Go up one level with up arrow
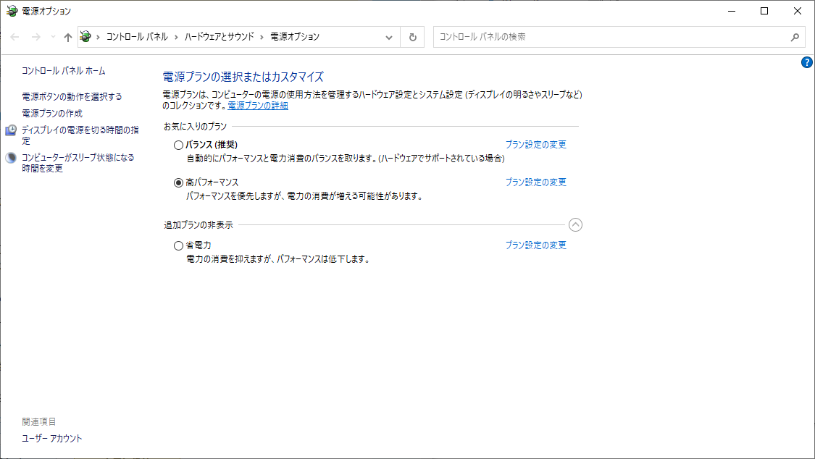The height and width of the screenshot is (459, 815). (67, 37)
